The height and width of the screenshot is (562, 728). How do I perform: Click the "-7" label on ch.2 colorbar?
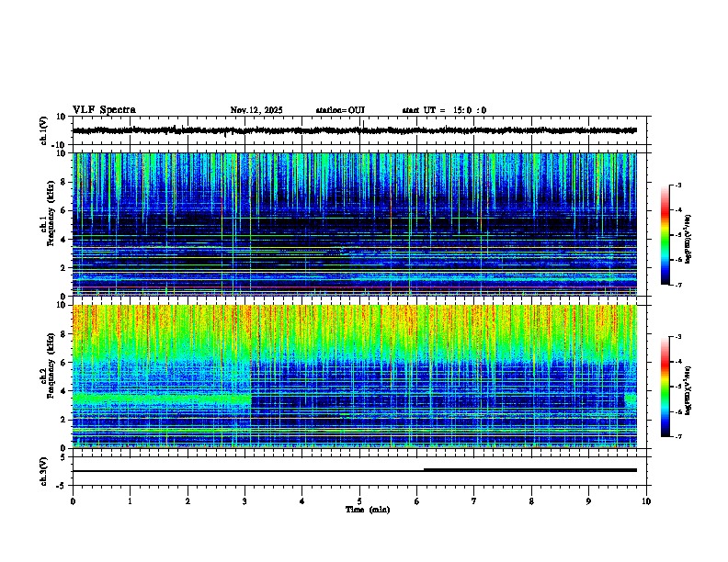(677, 436)
